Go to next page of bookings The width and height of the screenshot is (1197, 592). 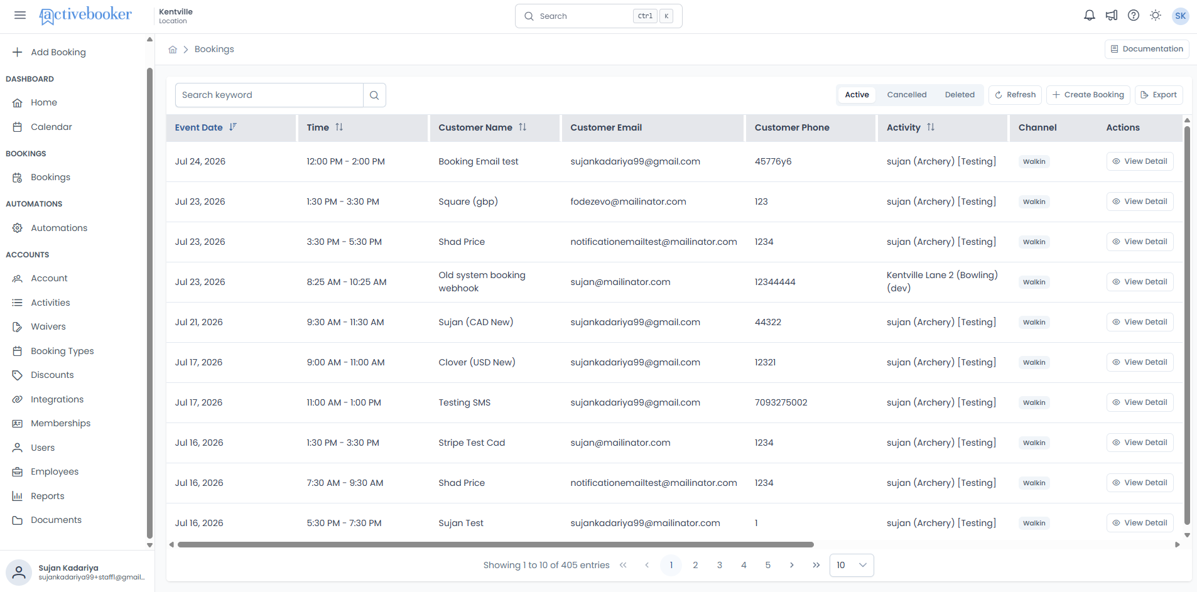792,565
